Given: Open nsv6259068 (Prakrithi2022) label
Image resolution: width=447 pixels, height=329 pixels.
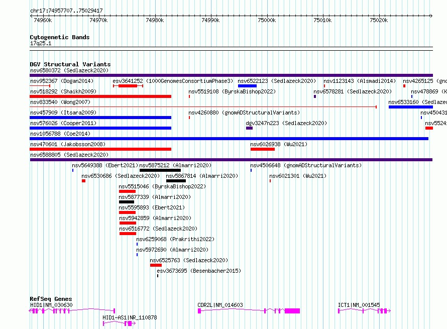Looking at the screenshot, I should tap(175, 239).
